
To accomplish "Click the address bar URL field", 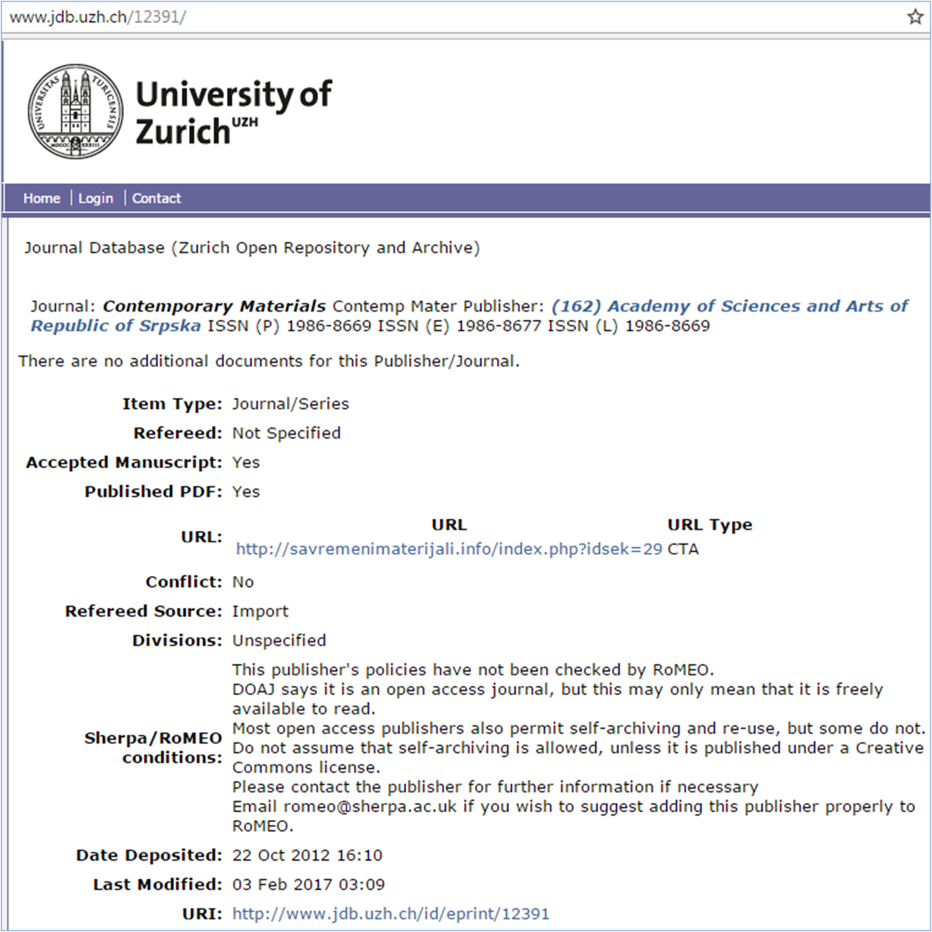I will click(x=451, y=17).
